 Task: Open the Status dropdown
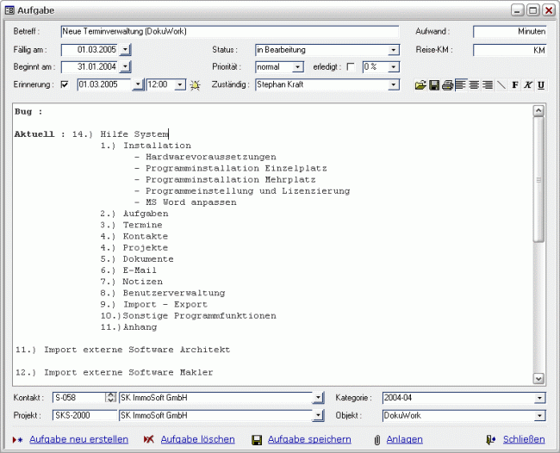[394, 50]
